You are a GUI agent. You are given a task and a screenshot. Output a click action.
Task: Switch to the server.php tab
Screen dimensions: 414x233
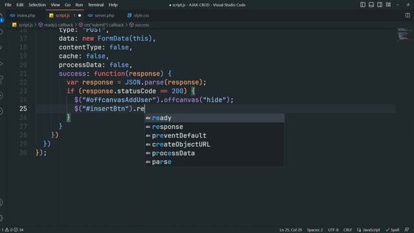click(104, 16)
